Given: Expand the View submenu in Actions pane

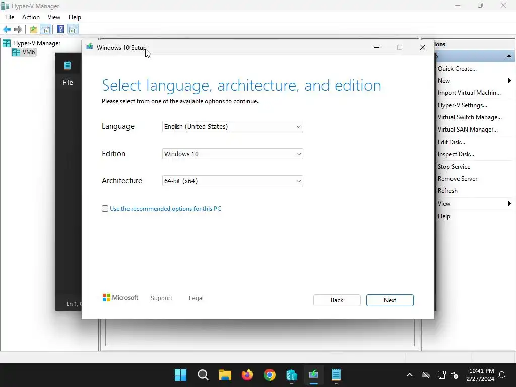Looking at the screenshot, I should 509,204.
